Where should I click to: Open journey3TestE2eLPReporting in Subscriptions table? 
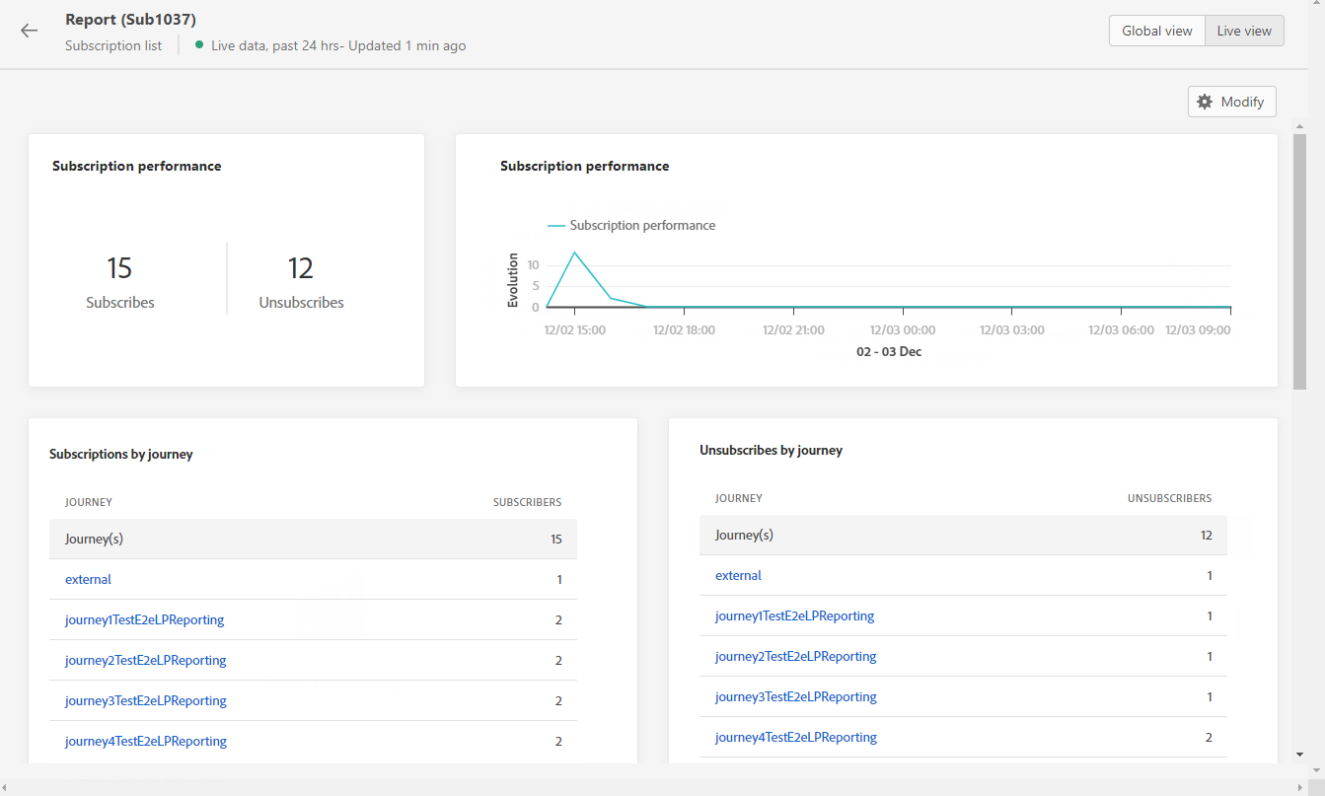point(145,701)
